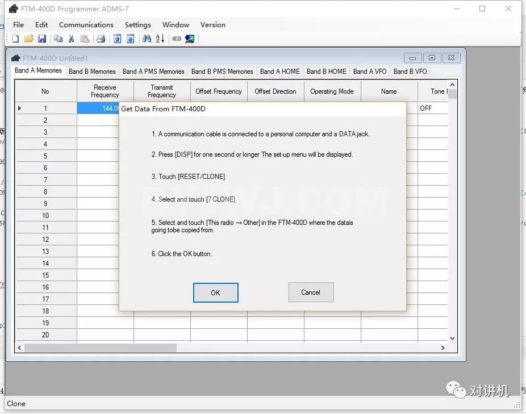526x414 pixels.
Task: Open a file with the folder icon
Action: [x=29, y=39]
